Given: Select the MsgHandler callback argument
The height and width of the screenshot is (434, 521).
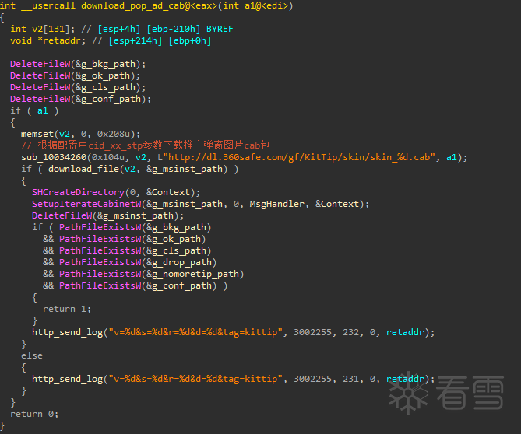Looking at the screenshot, I should [276, 204].
